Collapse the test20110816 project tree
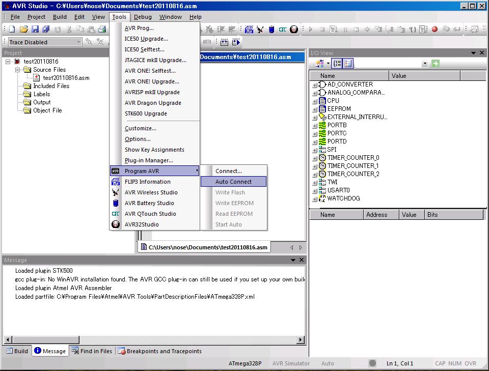The image size is (489, 371). point(8,62)
